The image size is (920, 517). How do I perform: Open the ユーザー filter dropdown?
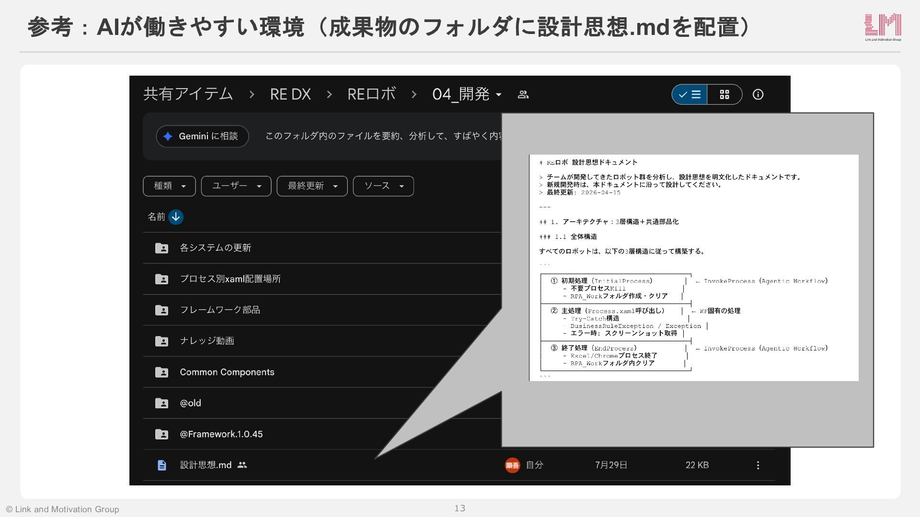pos(236,186)
